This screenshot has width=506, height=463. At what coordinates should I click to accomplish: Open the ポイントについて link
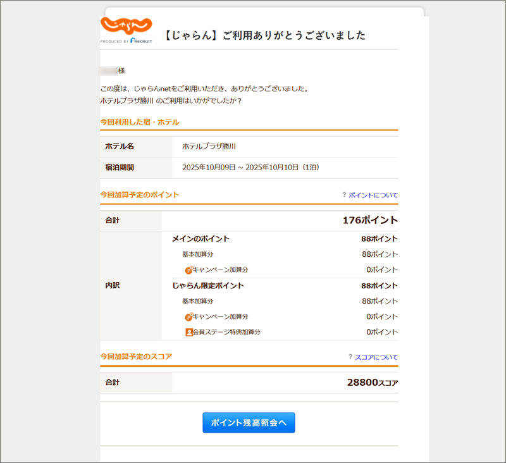[373, 195]
